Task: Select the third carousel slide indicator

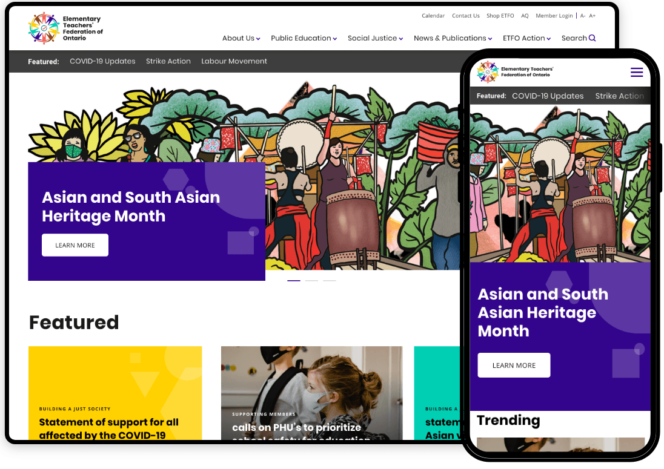Action: [330, 281]
